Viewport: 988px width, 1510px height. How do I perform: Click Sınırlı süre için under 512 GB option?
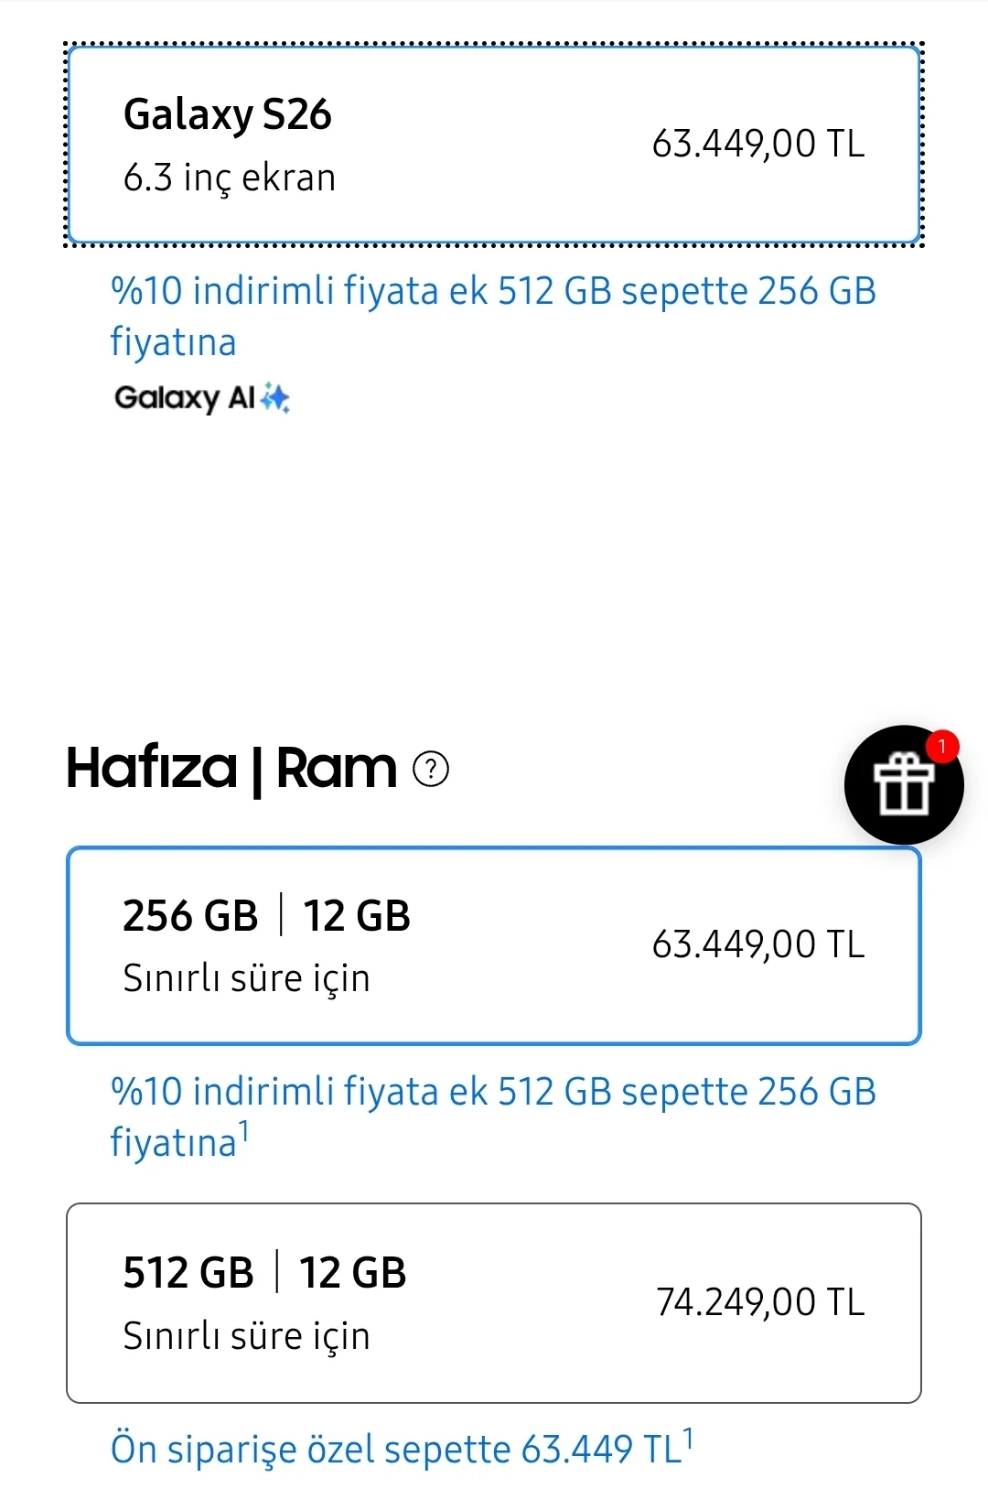click(x=244, y=1334)
